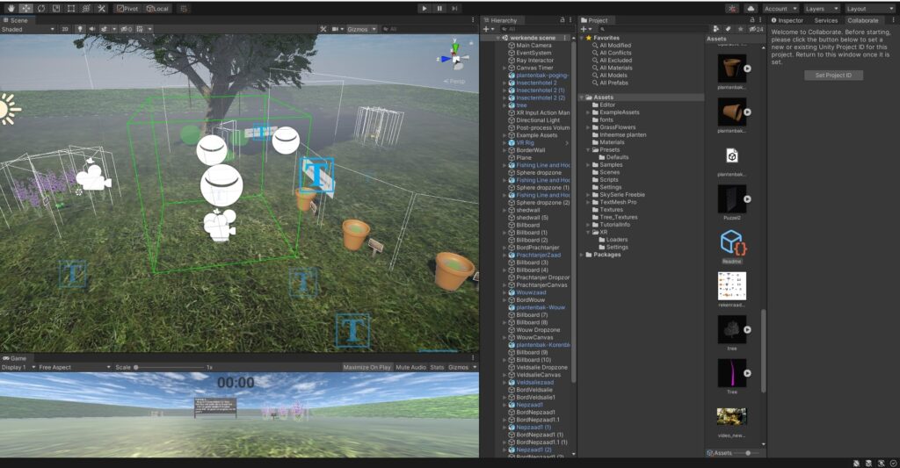Image resolution: width=900 pixels, height=468 pixels.
Task: Select the Rect transform tool
Action: pos(71,8)
